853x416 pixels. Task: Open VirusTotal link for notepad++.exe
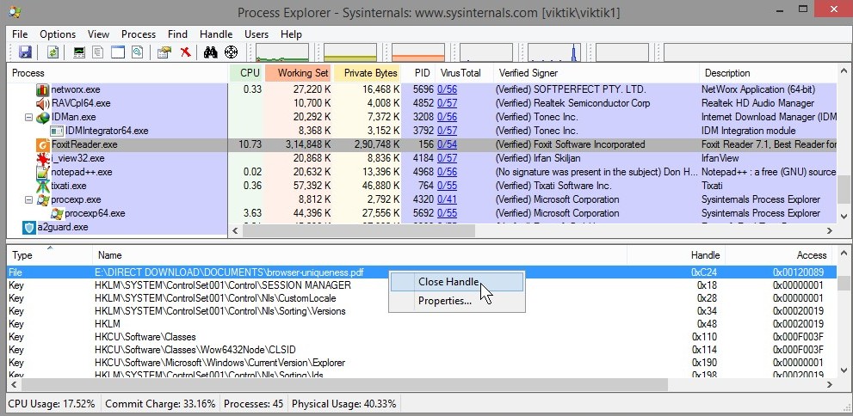click(448, 172)
